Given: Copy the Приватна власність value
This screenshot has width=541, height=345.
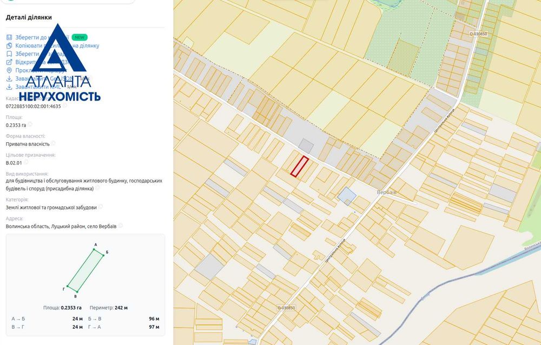Looking at the screenshot, I should (x=53, y=143).
